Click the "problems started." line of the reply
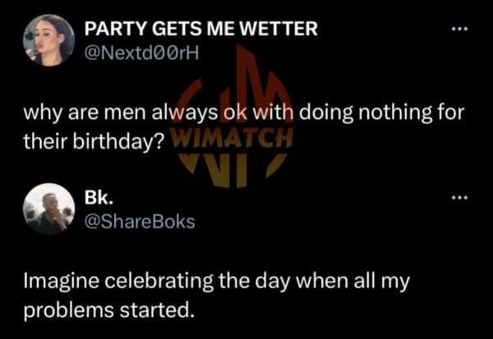 pos(110,310)
